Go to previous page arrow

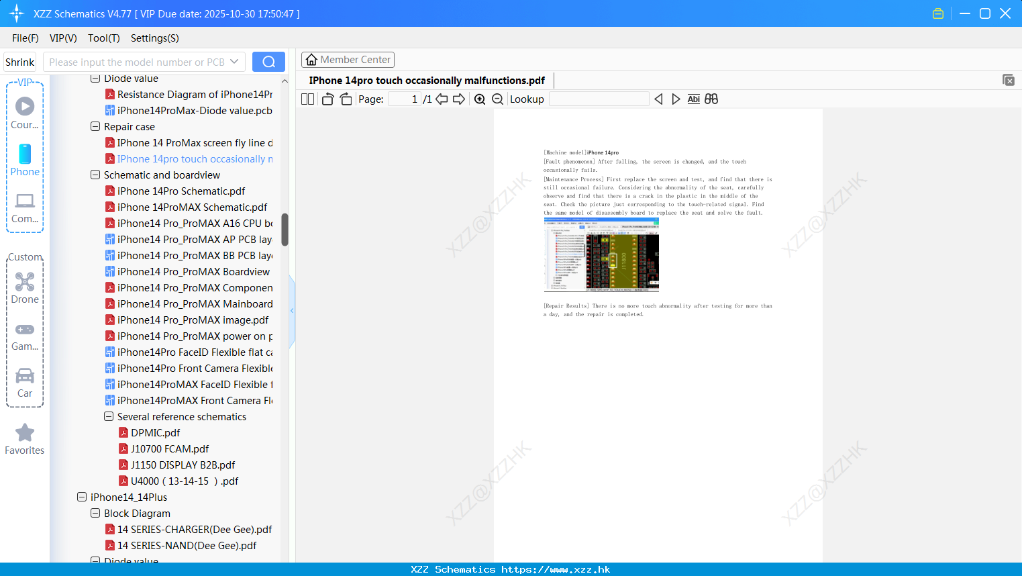[x=442, y=99]
